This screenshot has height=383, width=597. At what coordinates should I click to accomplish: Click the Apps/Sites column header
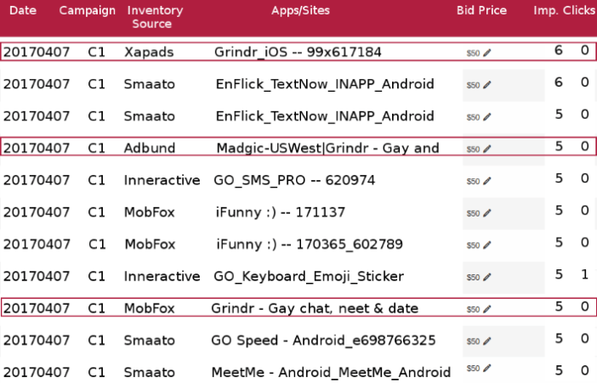300,10
